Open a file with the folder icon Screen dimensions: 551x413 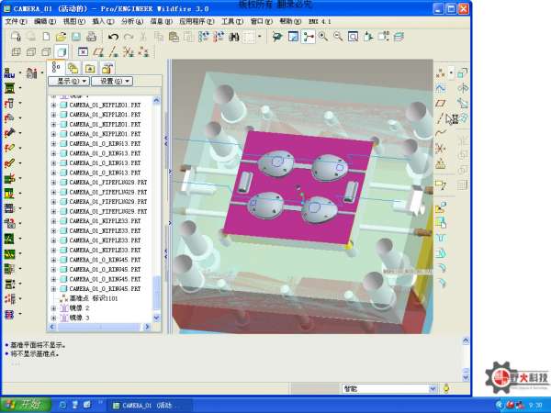click(62, 37)
